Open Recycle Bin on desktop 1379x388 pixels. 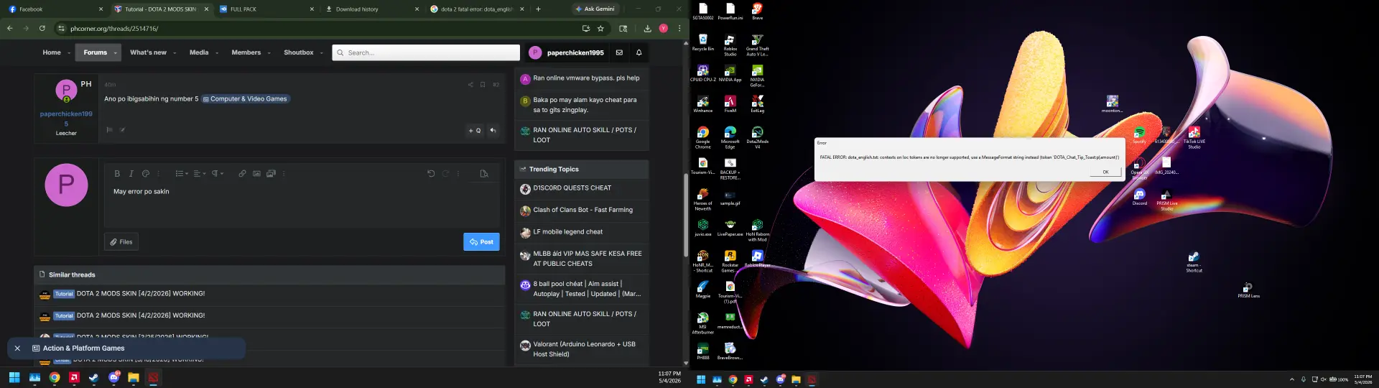(x=702, y=42)
